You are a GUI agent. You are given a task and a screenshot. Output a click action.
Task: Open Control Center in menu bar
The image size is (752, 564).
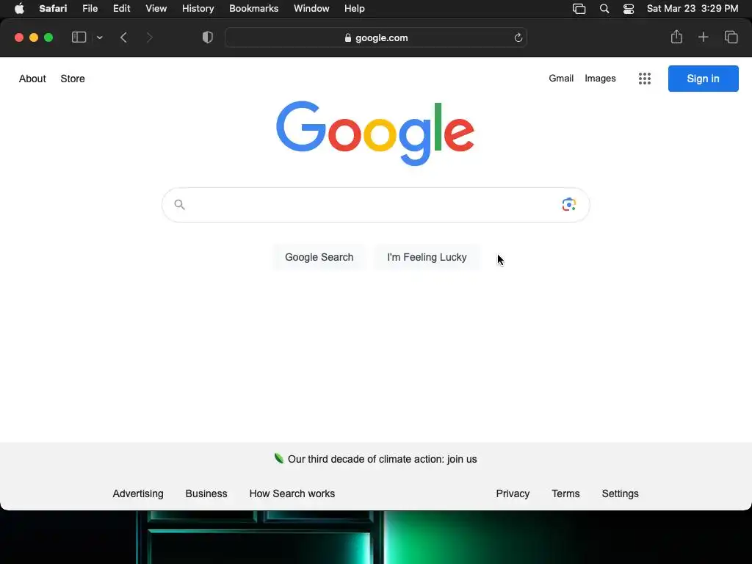(629, 9)
